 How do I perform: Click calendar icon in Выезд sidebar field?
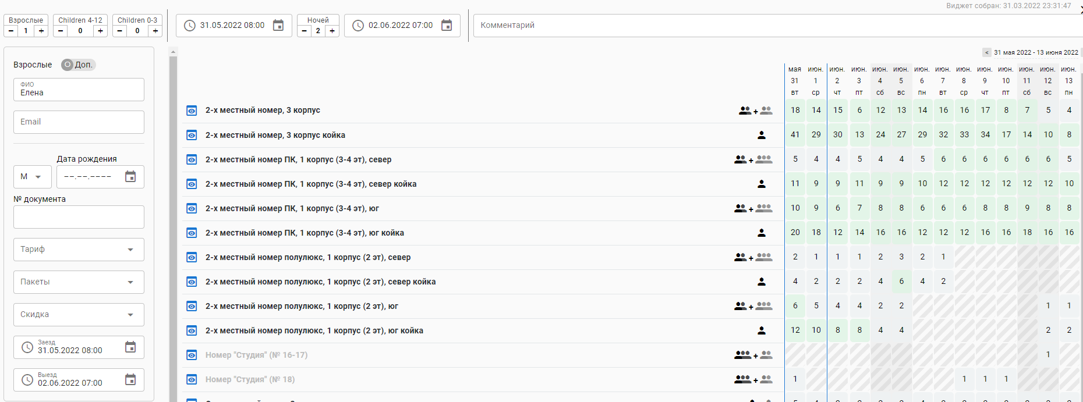(130, 380)
